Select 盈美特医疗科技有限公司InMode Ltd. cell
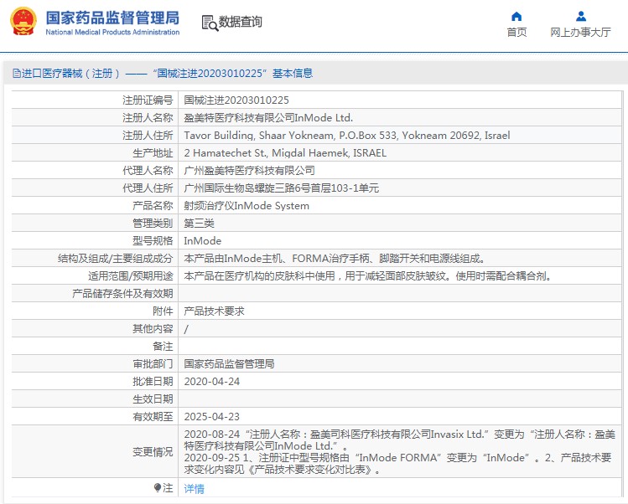 [x=268, y=117]
